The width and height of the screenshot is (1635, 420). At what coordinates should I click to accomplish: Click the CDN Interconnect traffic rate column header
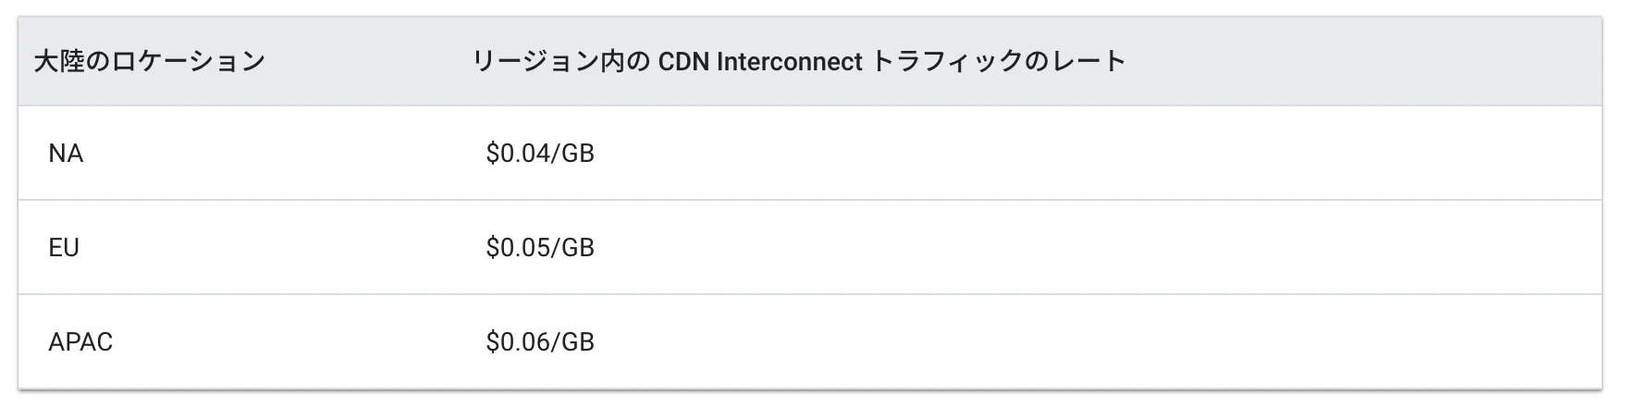point(799,61)
